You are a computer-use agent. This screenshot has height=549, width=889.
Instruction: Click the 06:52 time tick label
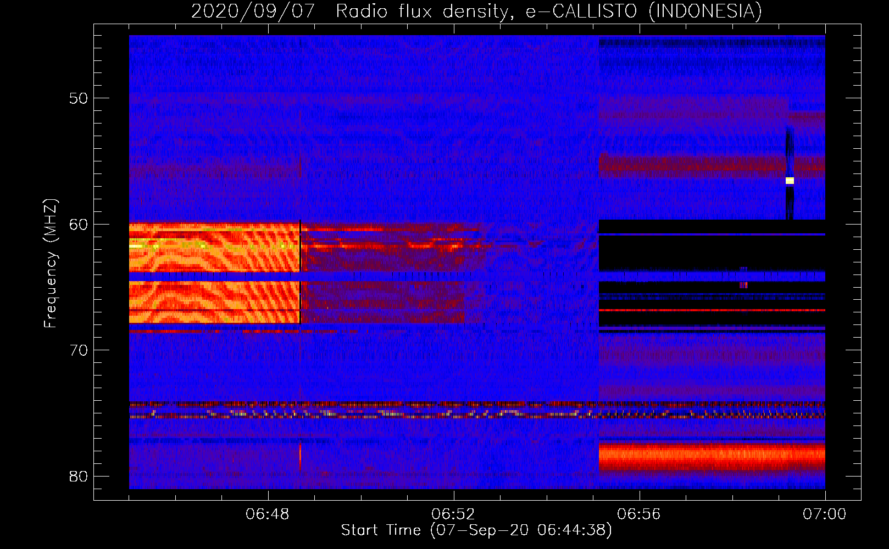coord(454,514)
